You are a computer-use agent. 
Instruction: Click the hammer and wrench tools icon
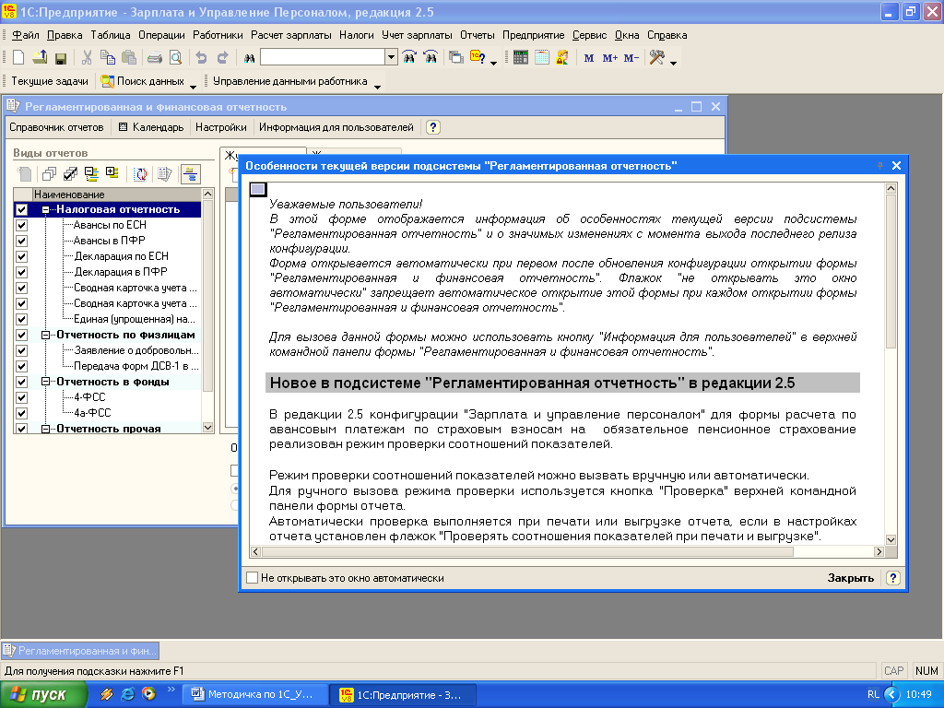(x=656, y=58)
